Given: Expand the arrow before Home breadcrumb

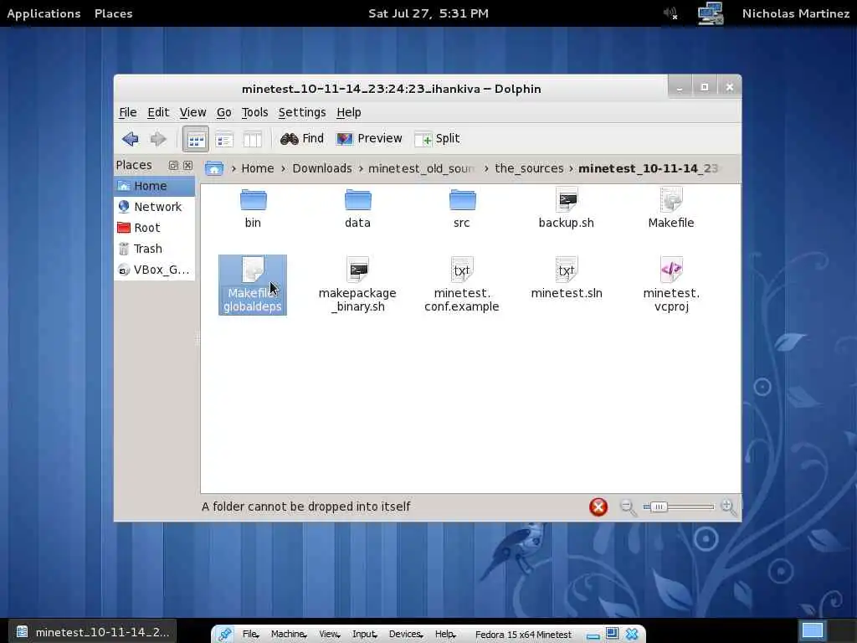Looking at the screenshot, I should click(233, 168).
